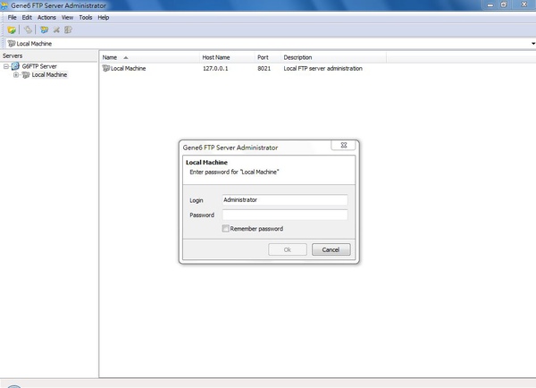Click the sort arrow in Name column

[126, 58]
